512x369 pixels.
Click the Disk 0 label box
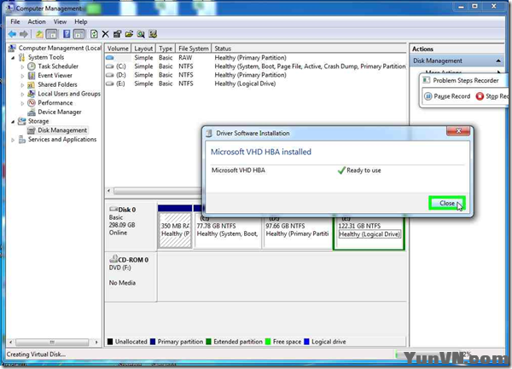click(131, 227)
